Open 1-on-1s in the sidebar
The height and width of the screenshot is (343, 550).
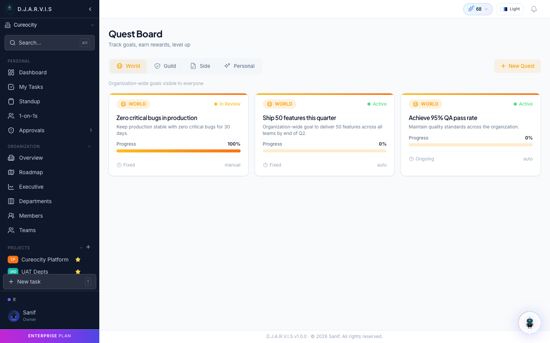(50, 116)
